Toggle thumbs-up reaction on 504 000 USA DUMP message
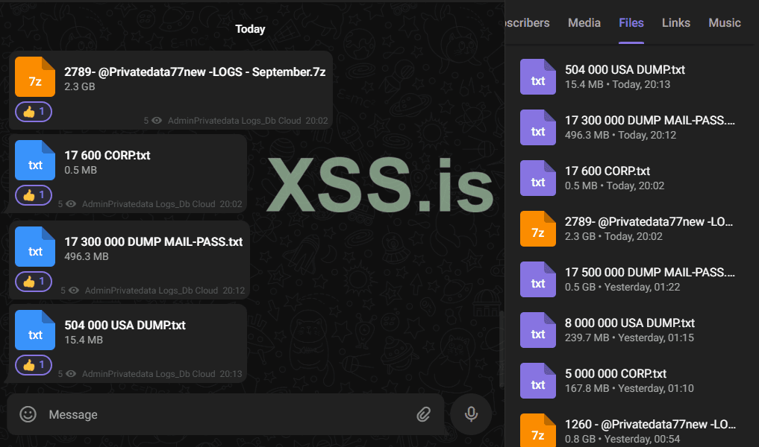 34,365
